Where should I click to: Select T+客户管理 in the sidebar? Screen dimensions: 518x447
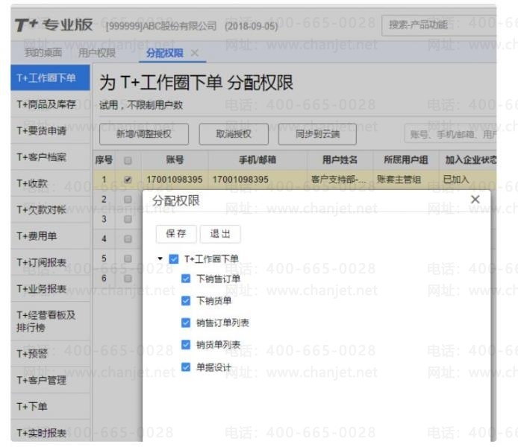(x=50, y=380)
